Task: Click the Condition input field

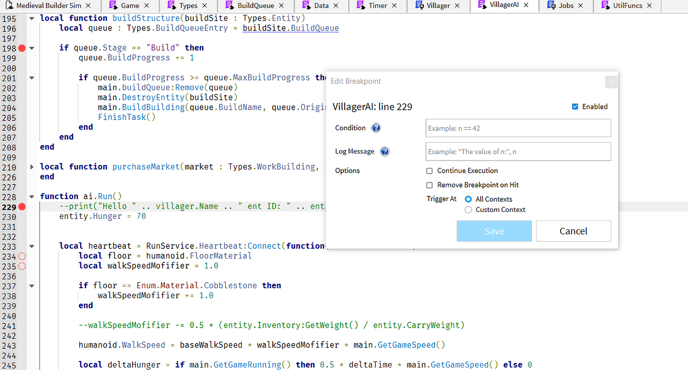Action: (517, 128)
